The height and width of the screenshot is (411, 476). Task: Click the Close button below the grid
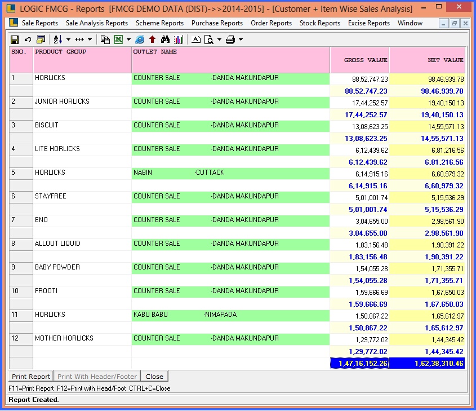point(154,377)
